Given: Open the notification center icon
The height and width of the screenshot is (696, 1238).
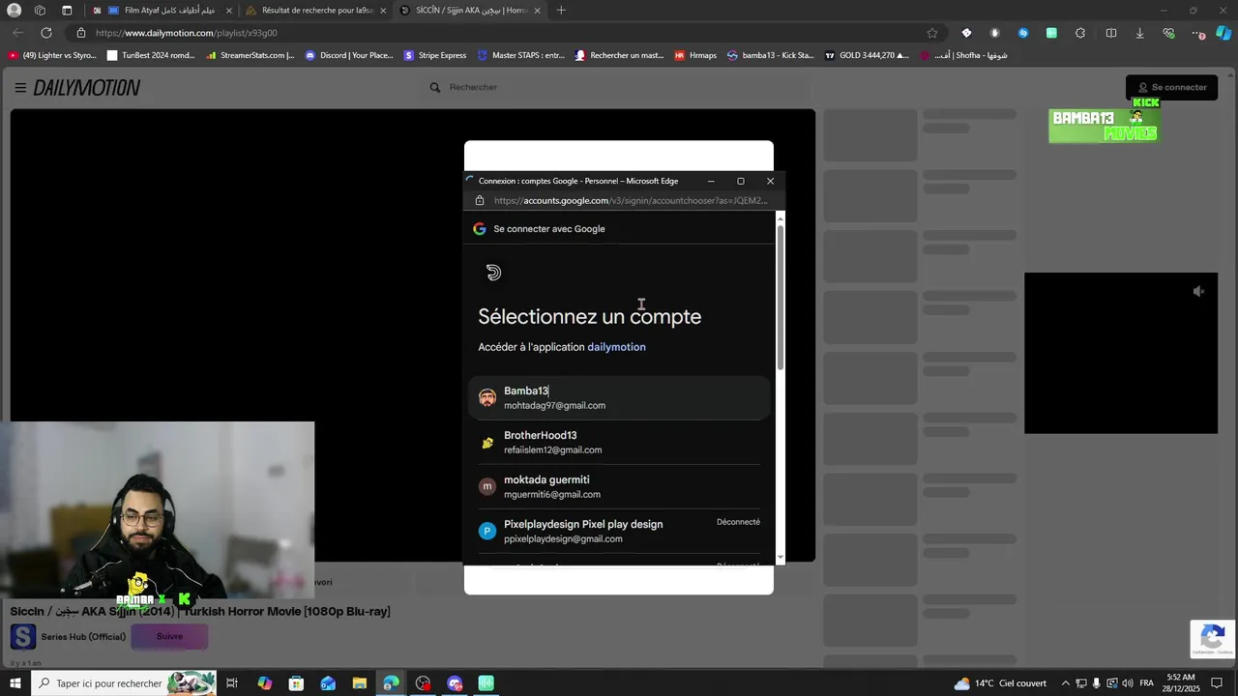Looking at the screenshot, I should tap(1217, 683).
